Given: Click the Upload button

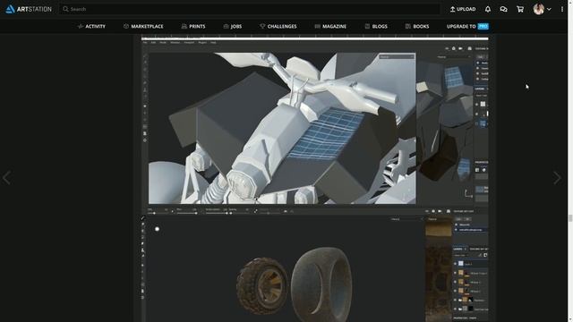Looking at the screenshot, I should pos(463,9).
